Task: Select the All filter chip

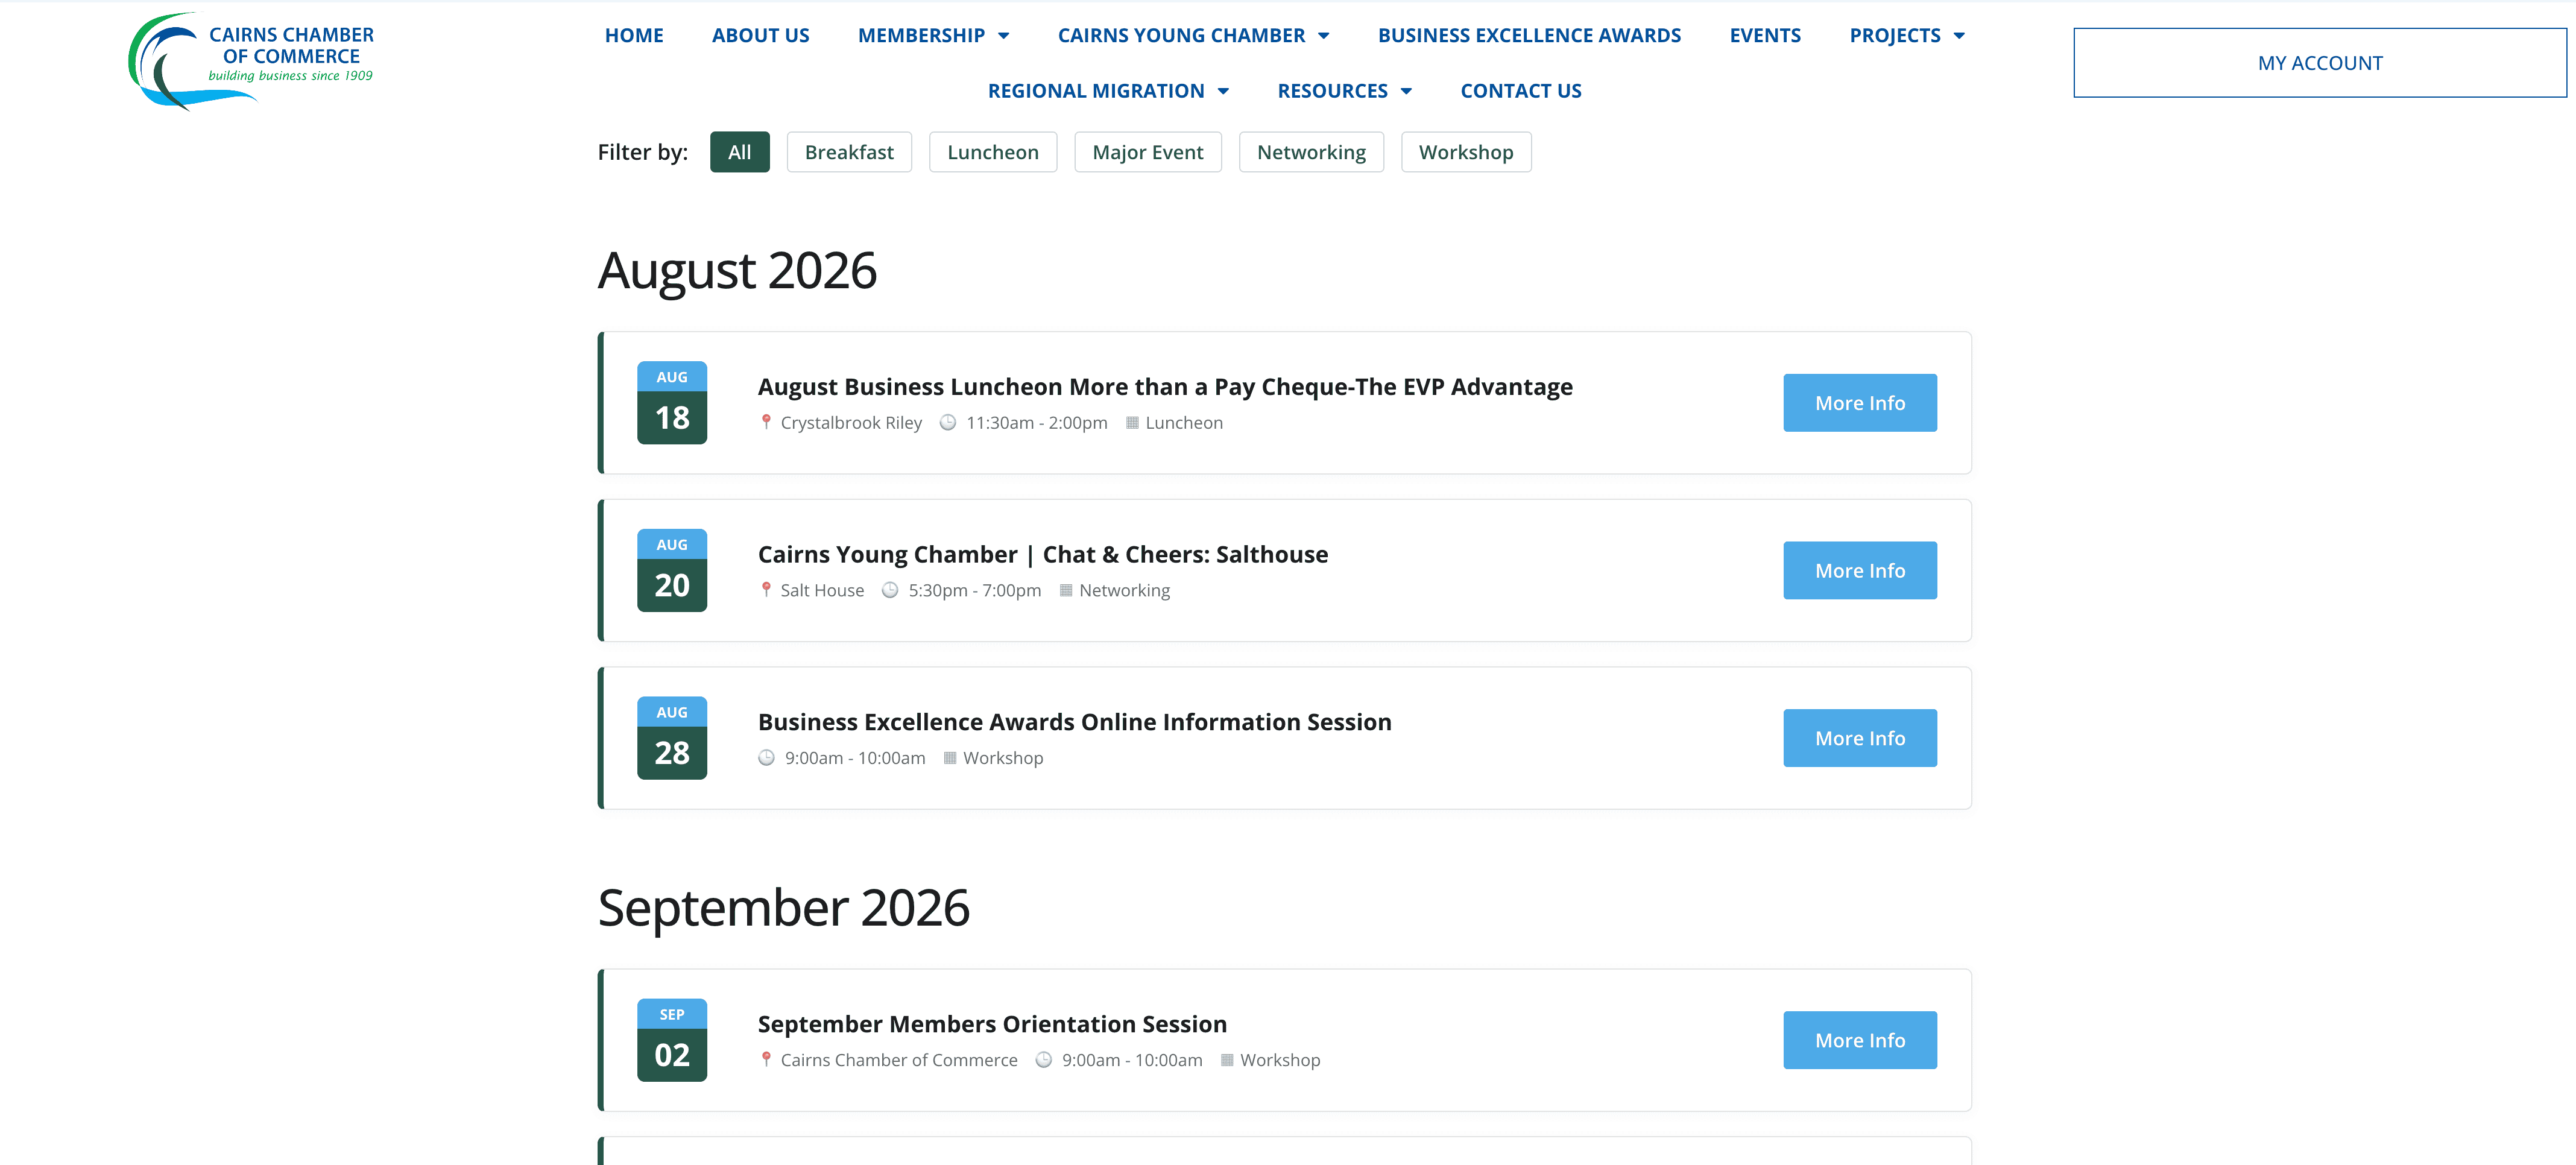Action: (740, 152)
